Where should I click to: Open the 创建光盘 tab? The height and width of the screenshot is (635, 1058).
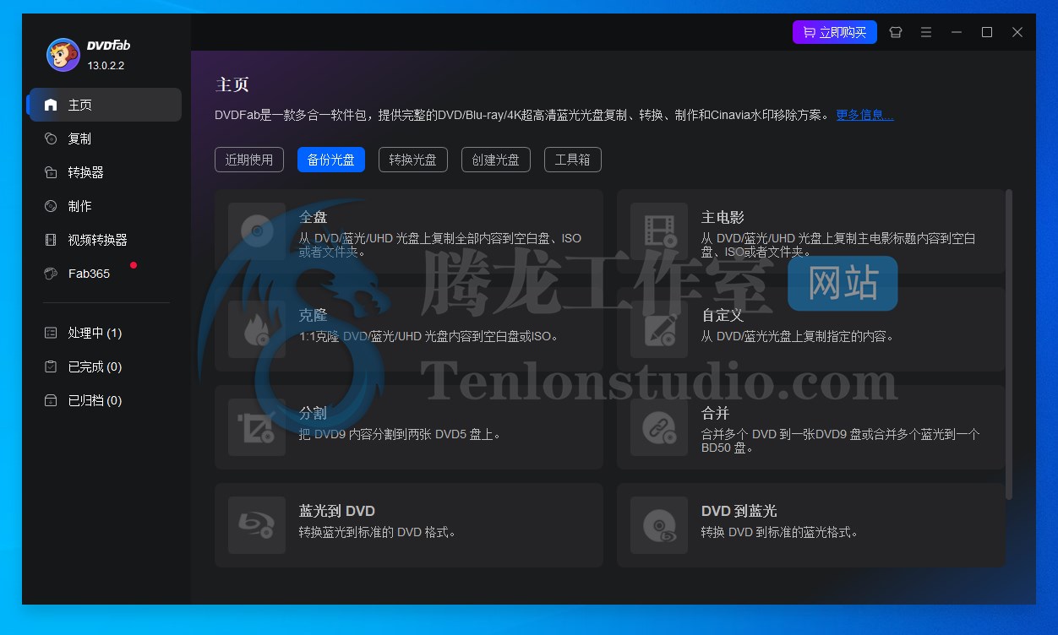[x=496, y=160]
